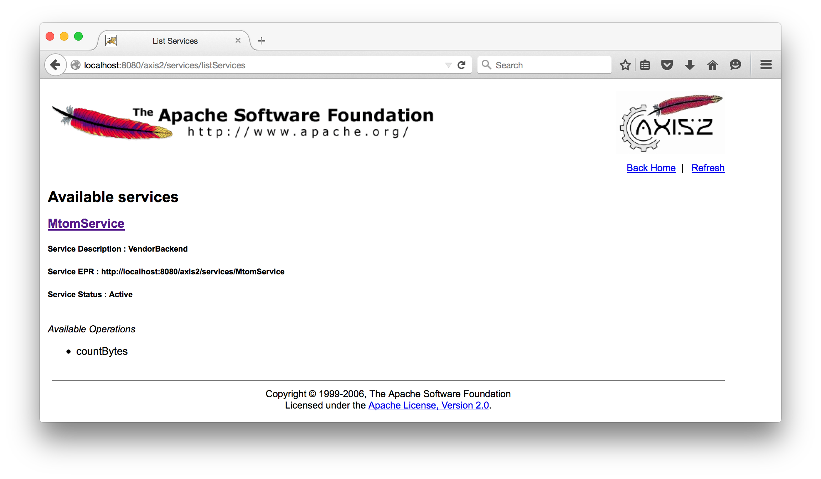
Task: Bookmark this page with the star icon
Action: (625, 65)
